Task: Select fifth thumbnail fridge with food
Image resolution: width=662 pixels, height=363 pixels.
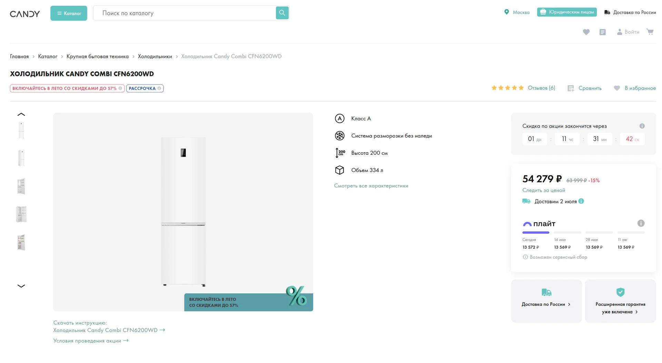Action: point(21,242)
